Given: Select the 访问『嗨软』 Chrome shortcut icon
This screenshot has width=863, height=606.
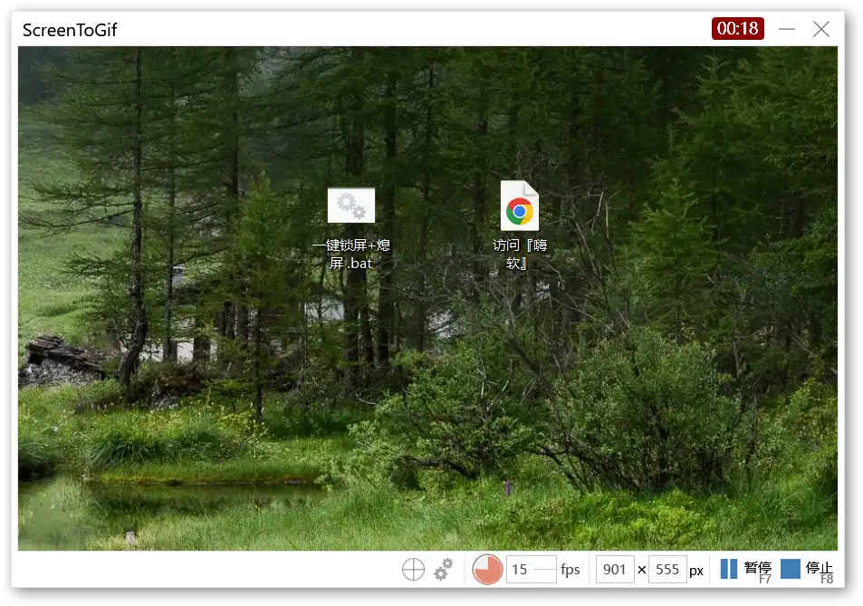Looking at the screenshot, I should coord(520,206).
